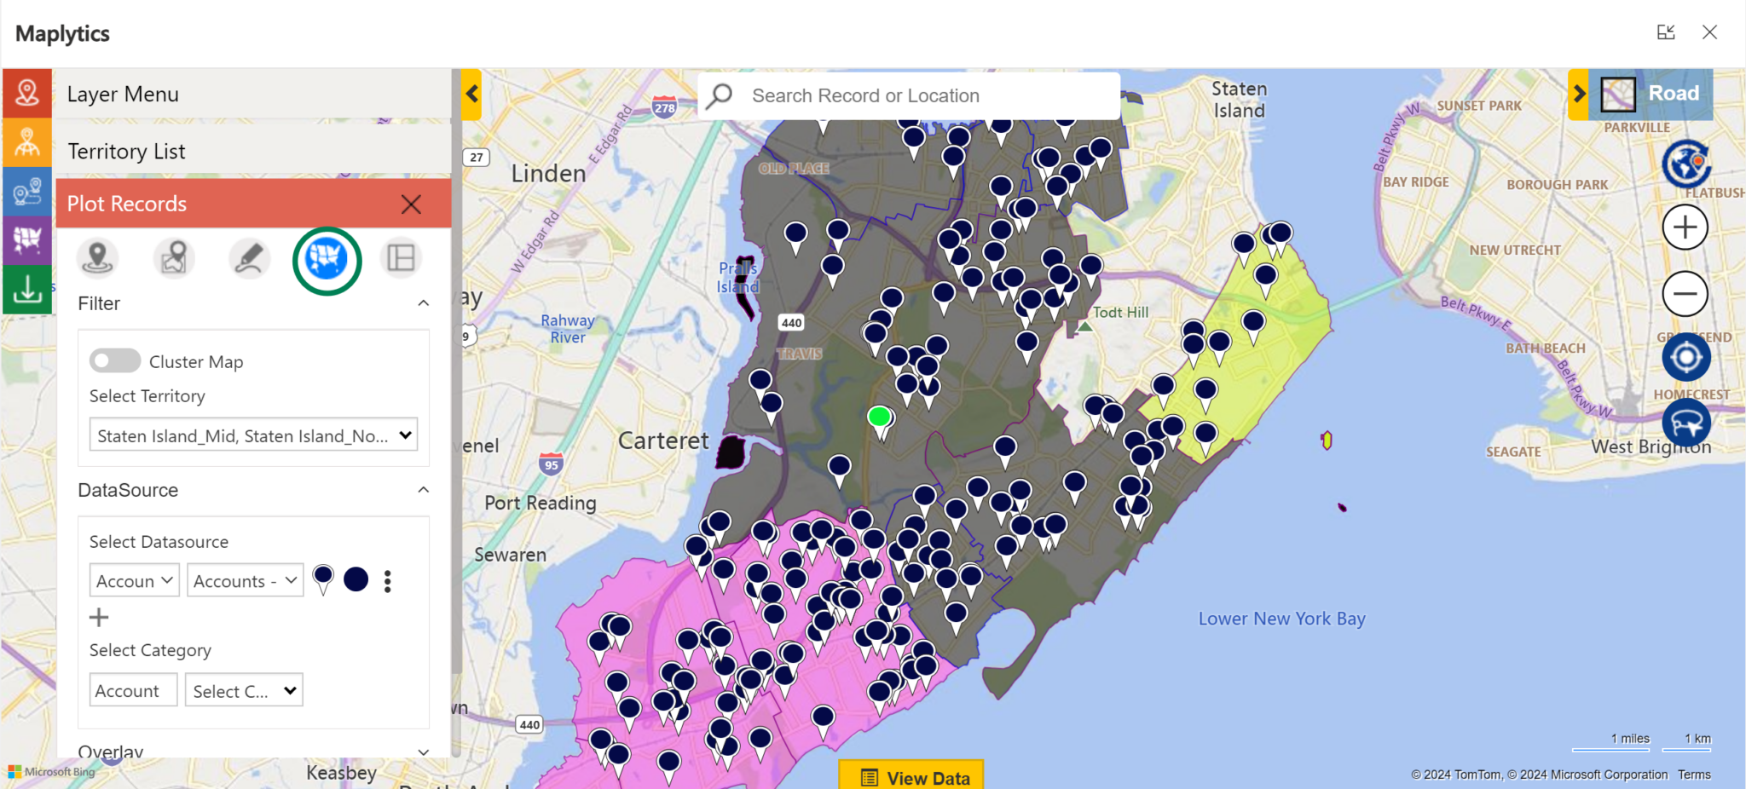Open the template grid icon in Plot Records
Viewport: 1746px width, 789px height.
[401, 257]
